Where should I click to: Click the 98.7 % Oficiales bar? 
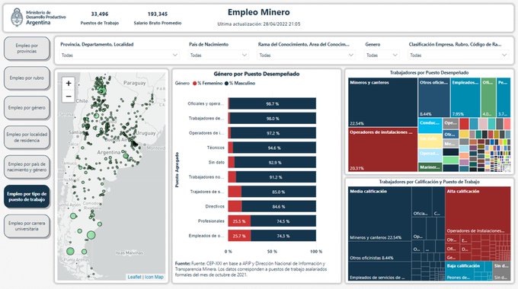coord(272,103)
